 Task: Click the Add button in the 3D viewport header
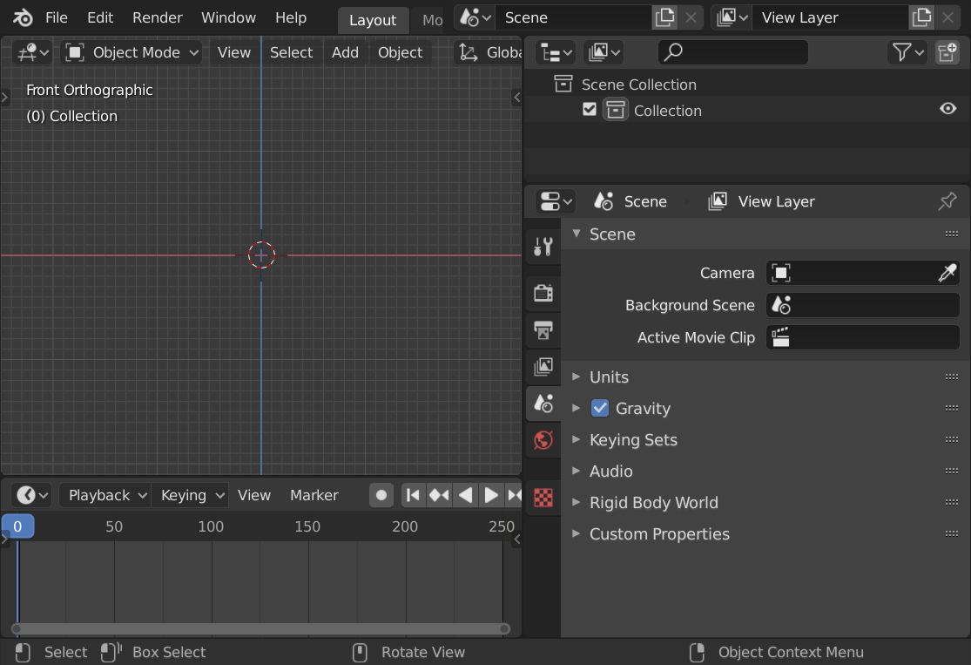point(345,52)
